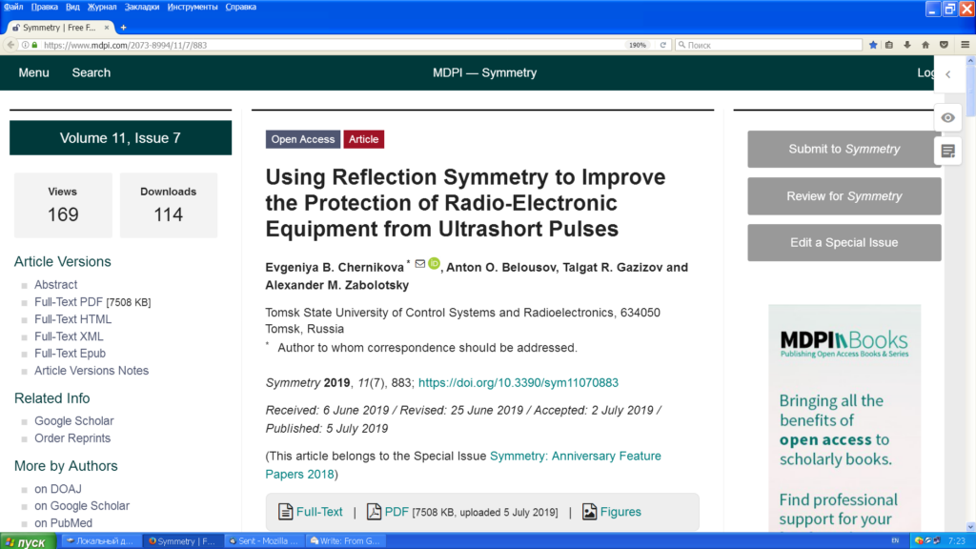Follow the doi.org article link

[x=518, y=383]
